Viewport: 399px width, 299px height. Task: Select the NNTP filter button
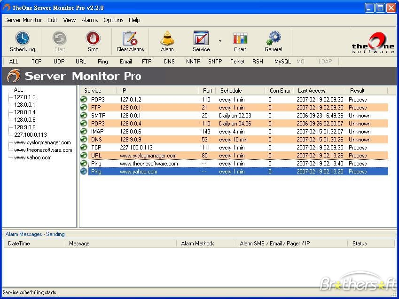(193, 62)
